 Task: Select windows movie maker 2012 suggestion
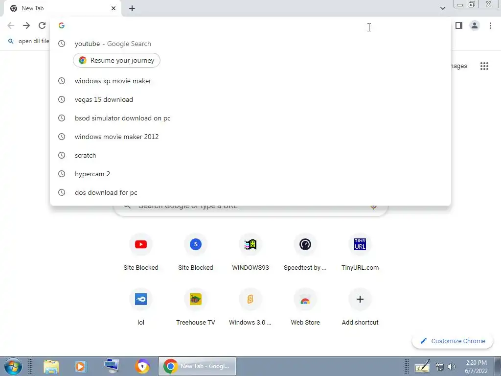click(x=250, y=137)
